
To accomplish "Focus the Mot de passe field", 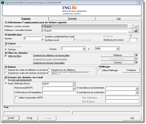I will 122,101.
